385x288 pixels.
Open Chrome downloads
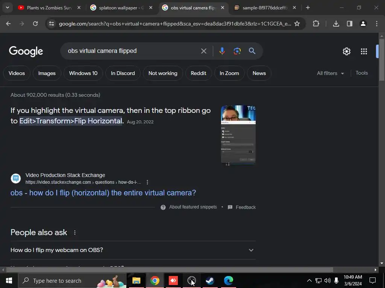pos(336,24)
